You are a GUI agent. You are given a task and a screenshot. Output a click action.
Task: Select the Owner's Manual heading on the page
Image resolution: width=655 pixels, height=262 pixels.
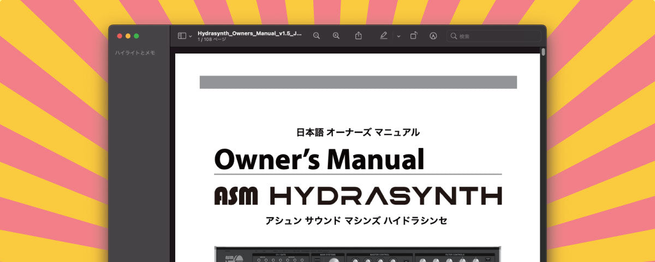pos(319,159)
